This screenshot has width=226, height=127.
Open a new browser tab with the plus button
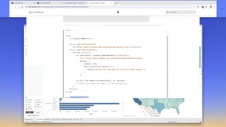point(116,3)
